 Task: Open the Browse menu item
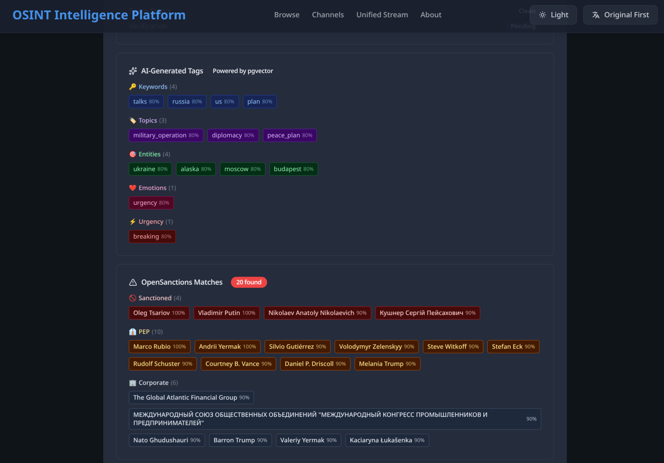click(286, 15)
